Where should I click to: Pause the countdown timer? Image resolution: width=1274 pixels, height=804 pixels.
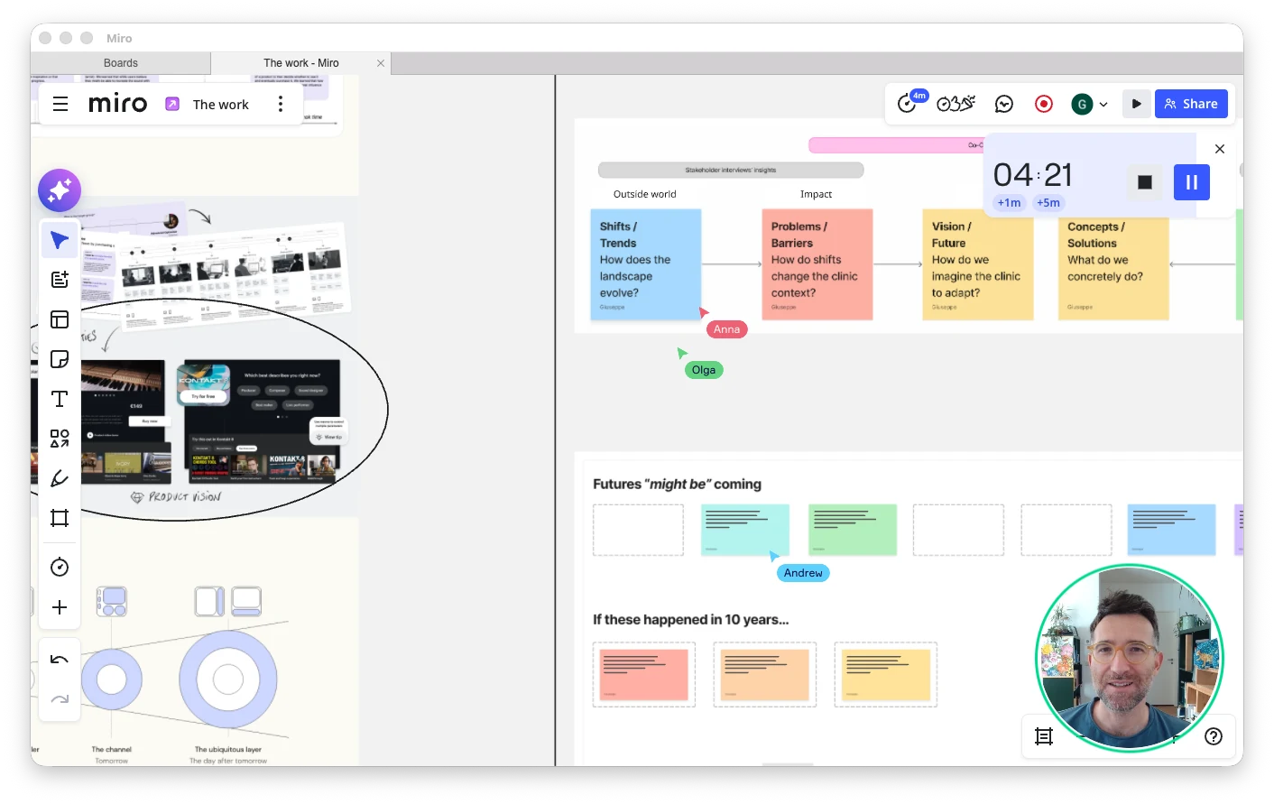pyautogui.click(x=1192, y=182)
